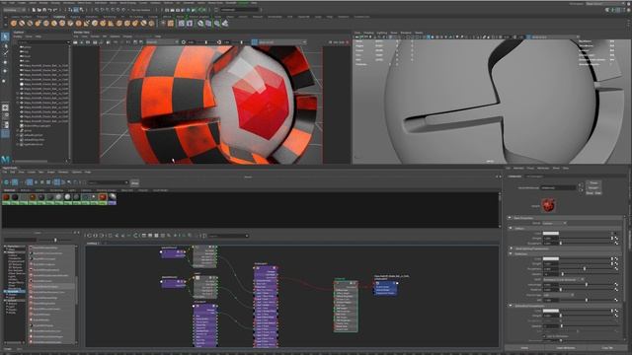Click the shader name input field
Screen dimensions: 632x355
point(558,188)
